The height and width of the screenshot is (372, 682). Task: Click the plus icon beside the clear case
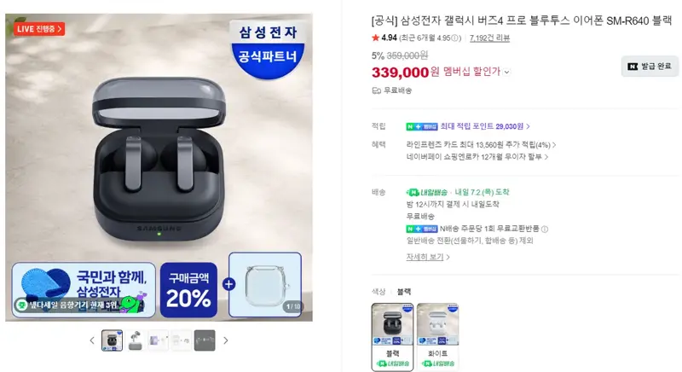coord(228,284)
